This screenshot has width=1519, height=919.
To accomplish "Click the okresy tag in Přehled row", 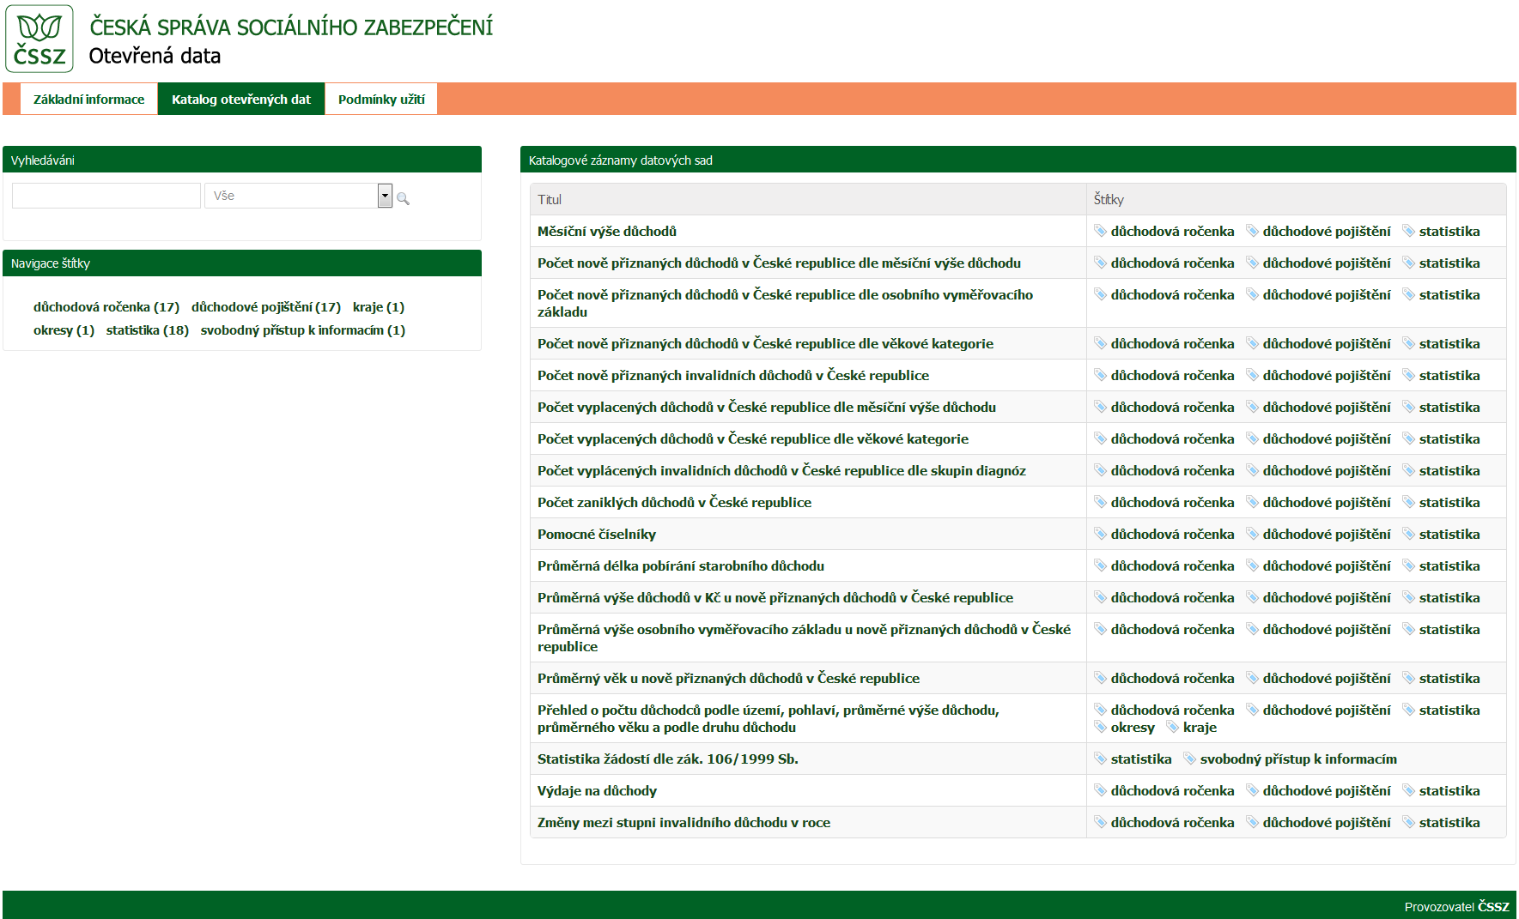I will point(1133,727).
